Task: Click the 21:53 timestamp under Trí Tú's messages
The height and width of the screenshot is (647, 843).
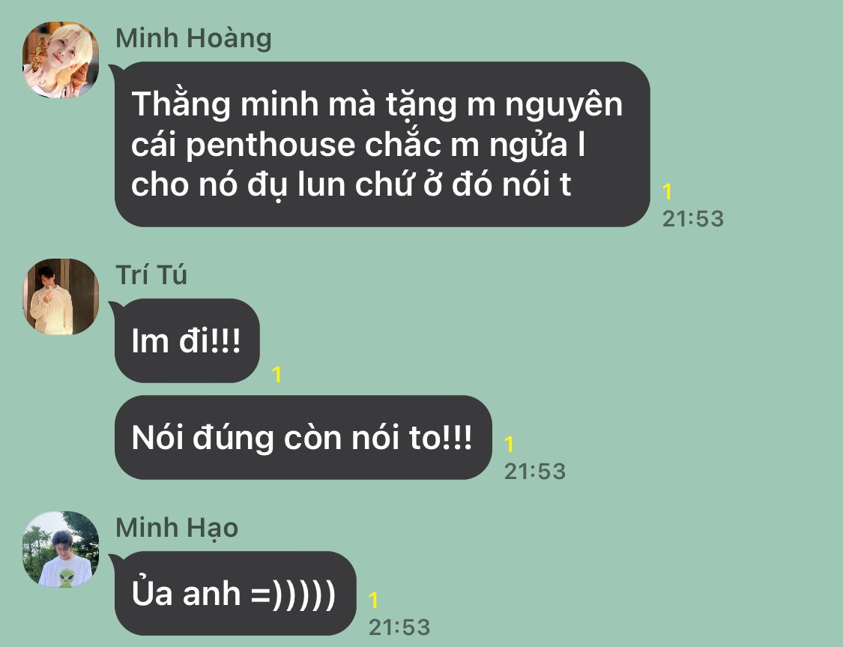Action: click(x=535, y=472)
